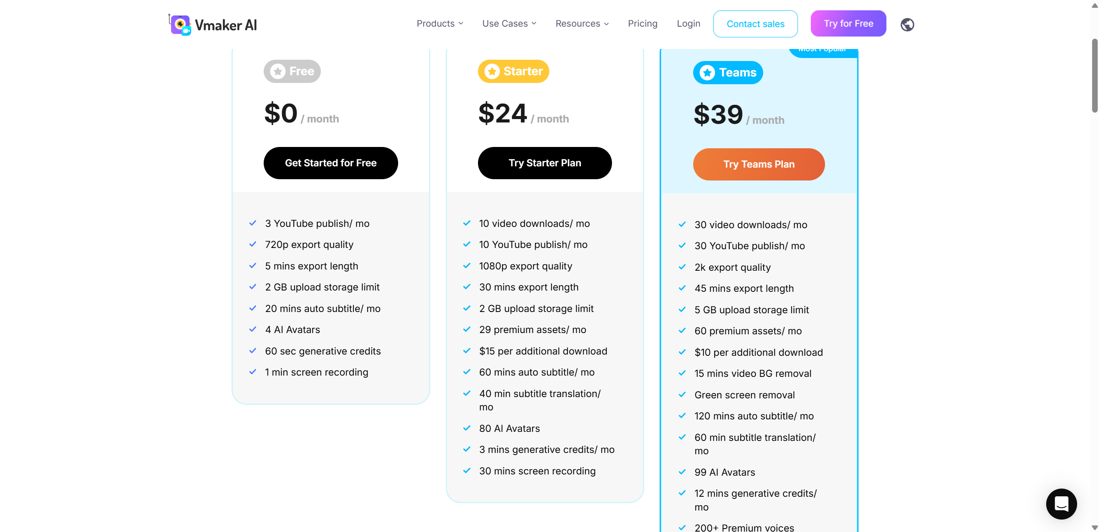Click the checkmark beside 80 AI Avatars

pyautogui.click(x=467, y=428)
